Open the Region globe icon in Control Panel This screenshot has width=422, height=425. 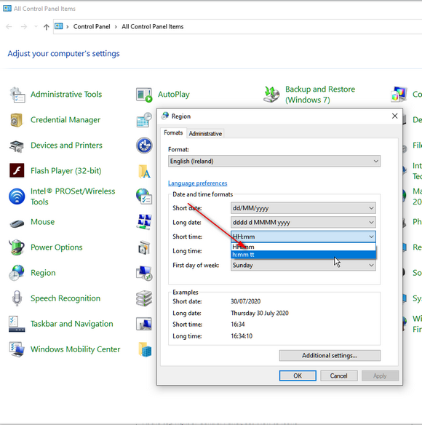17,273
